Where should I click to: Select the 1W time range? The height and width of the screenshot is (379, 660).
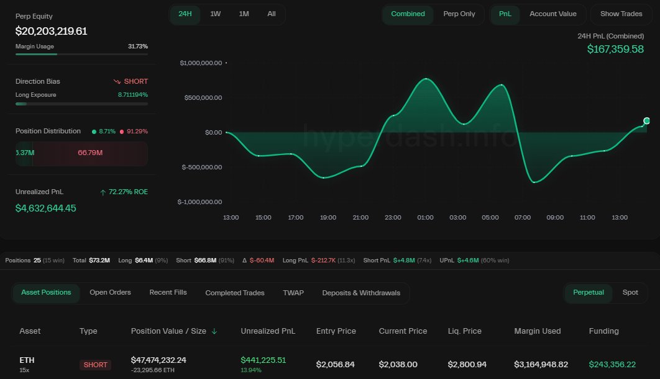tap(215, 14)
